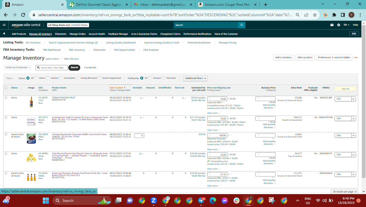Open the Action on 0 selected dropdown

pos(17,67)
